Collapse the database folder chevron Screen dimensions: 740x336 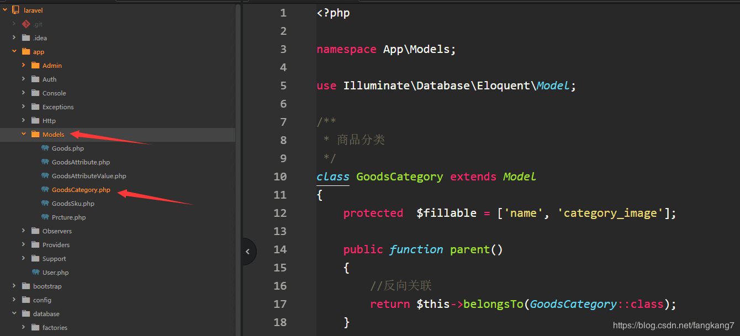14,313
